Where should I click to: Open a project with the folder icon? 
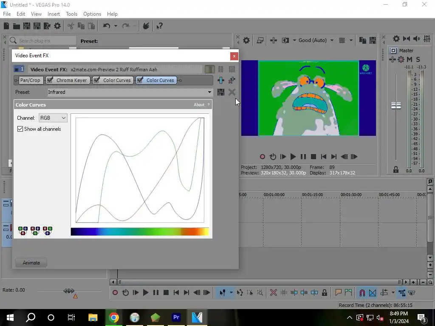[17, 26]
